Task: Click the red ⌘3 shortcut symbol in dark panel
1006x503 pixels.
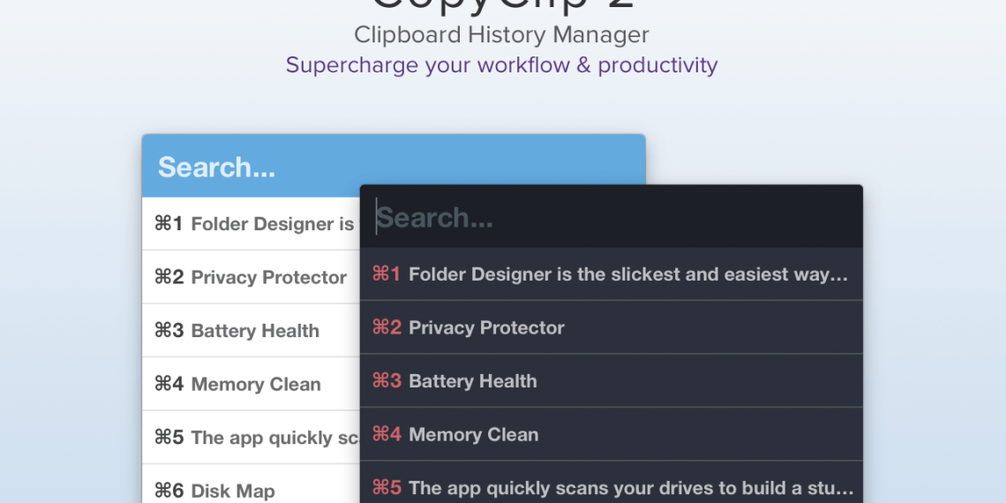Action: point(387,381)
